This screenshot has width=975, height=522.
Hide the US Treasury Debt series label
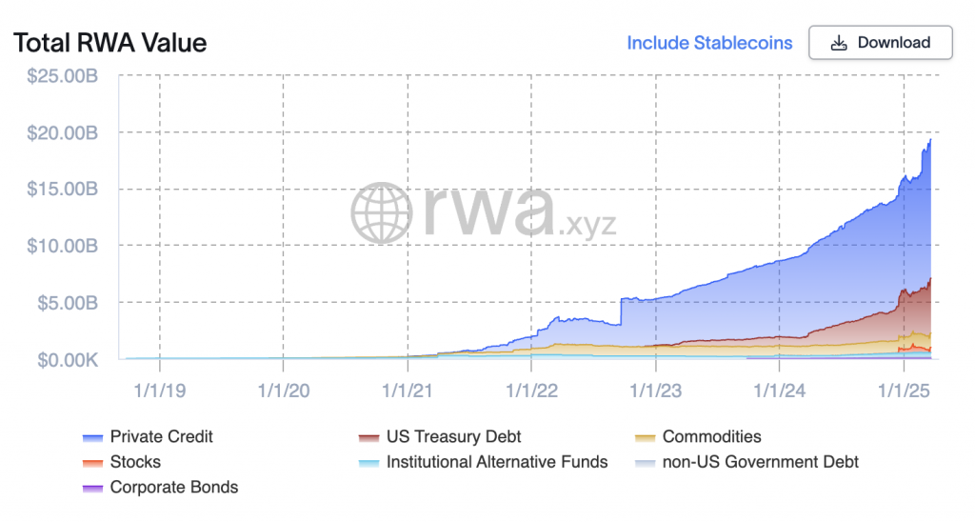point(454,437)
